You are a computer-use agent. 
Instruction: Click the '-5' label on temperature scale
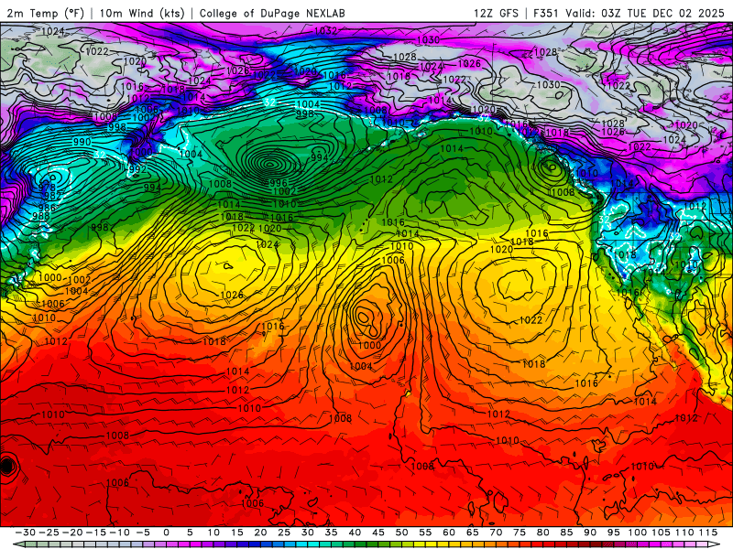pyautogui.click(x=143, y=533)
